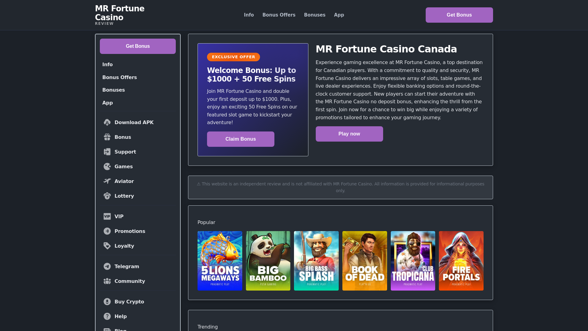The width and height of the screenshot is (588, 331).
Task: Click the Telegram paper plane icon
Action: pyautogui.click(x=107, y=267)
